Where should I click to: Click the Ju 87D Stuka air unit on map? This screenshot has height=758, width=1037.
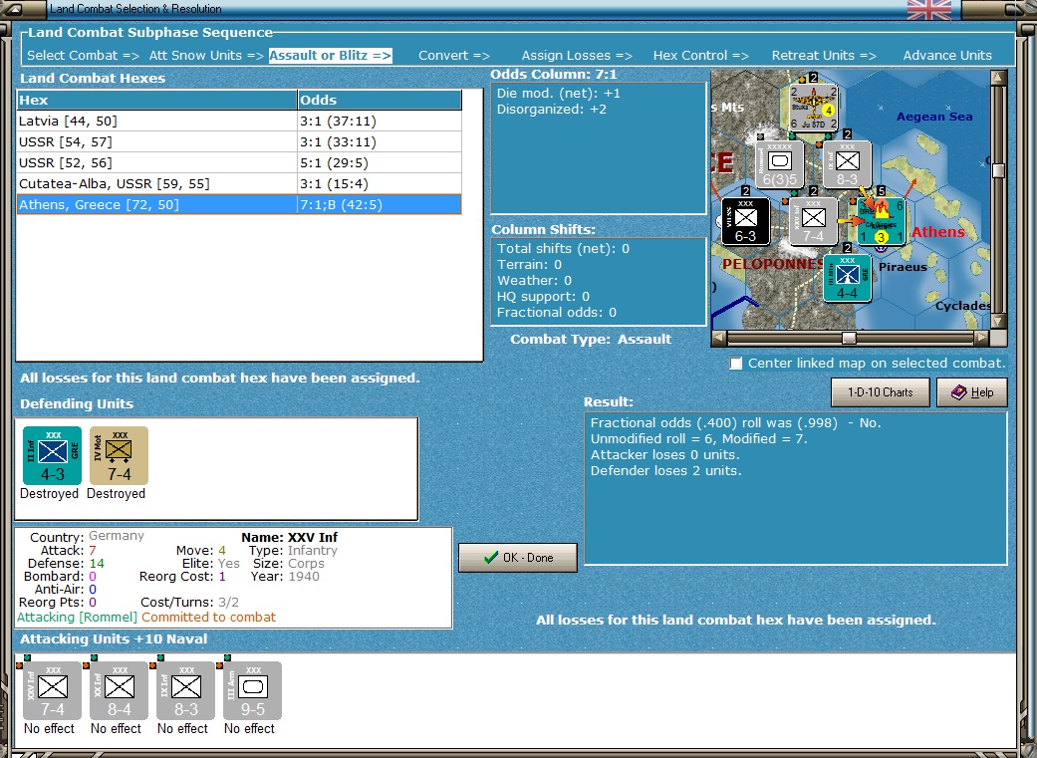tap(815, 107)
